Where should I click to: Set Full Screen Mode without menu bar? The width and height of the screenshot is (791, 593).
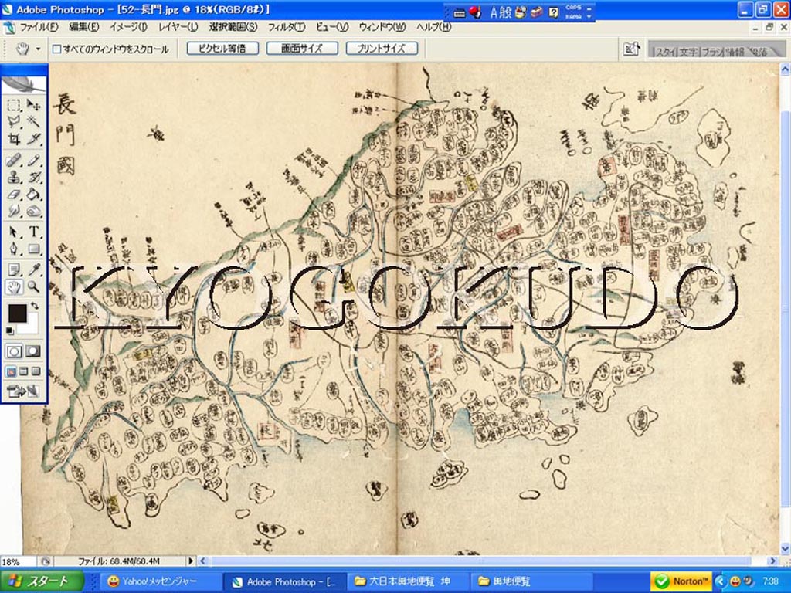(x=36, y=371)
